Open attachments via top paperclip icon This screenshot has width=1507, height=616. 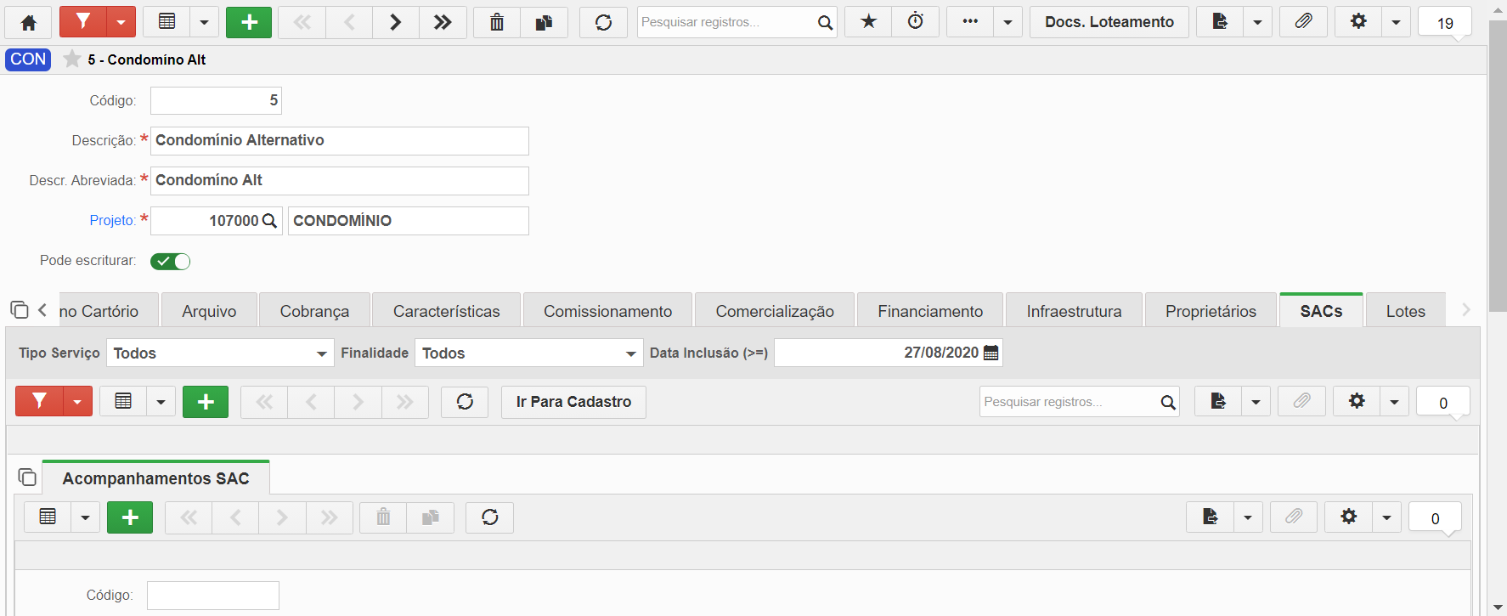coord(1303,22)
